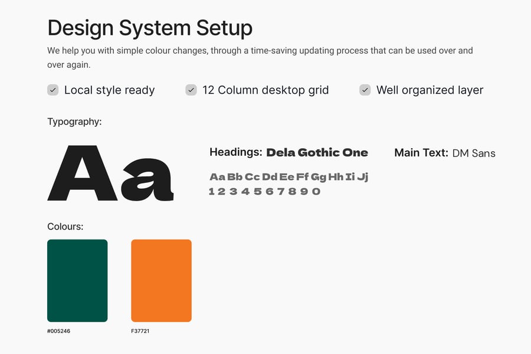Click the DM Sans font name
Viewport: 531px width, 354px height.
click(474, 153)
